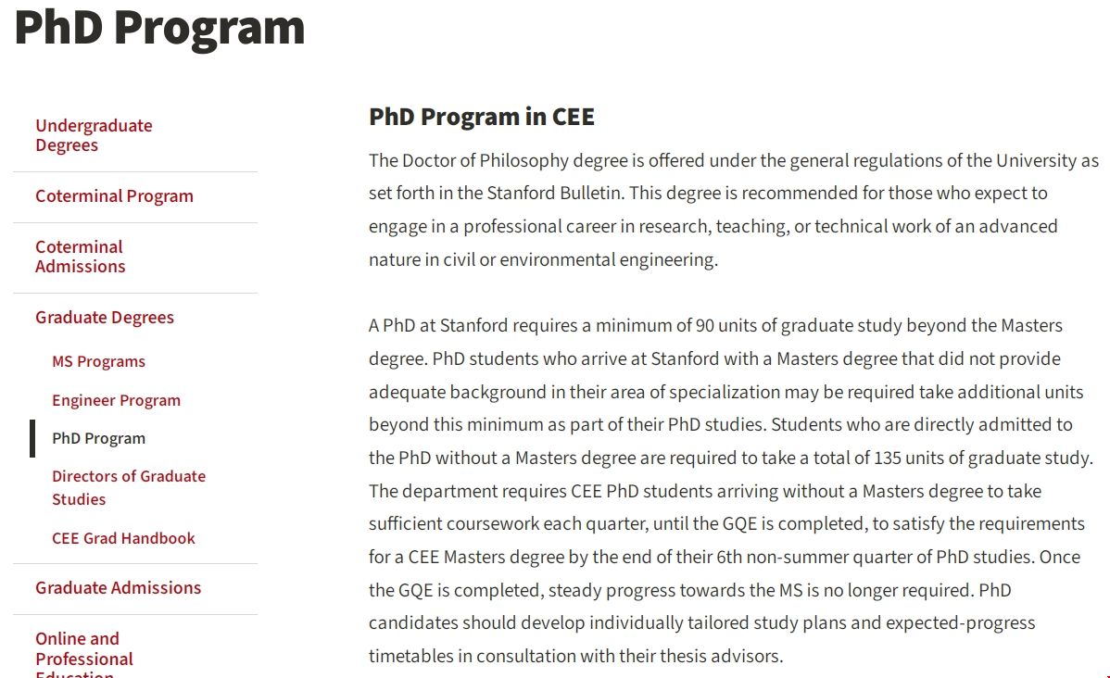Screen dimensions: 1110x678
Task: Select the active PhD Program sidebar item
Action: click(98, 438)
